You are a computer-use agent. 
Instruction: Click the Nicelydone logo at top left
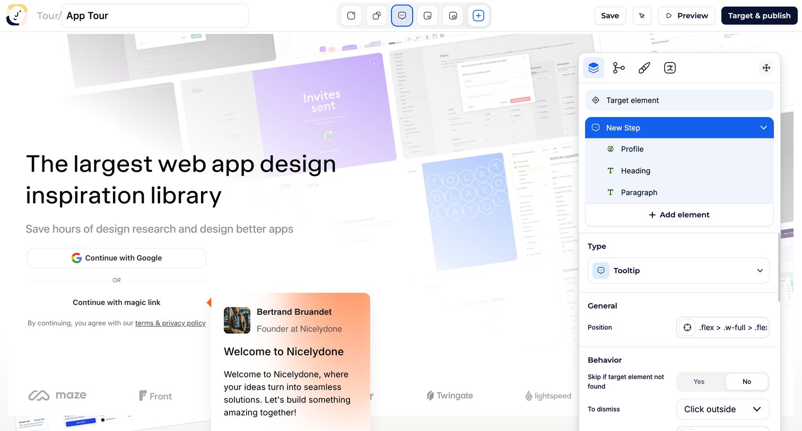(x=16, y=15)
